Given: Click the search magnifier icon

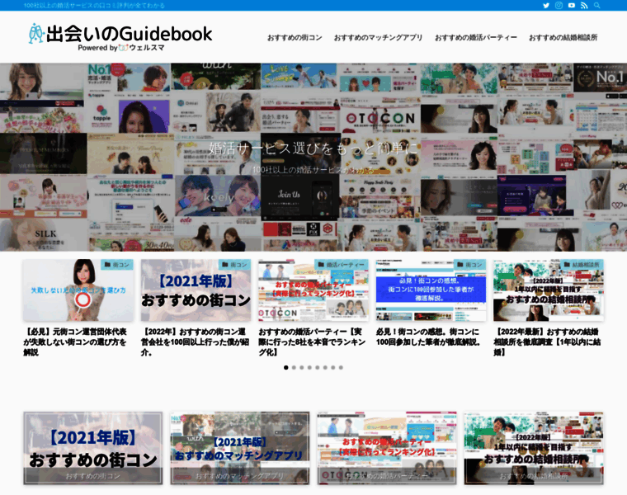Looking at the screenshot, I should tap(596, 5).
